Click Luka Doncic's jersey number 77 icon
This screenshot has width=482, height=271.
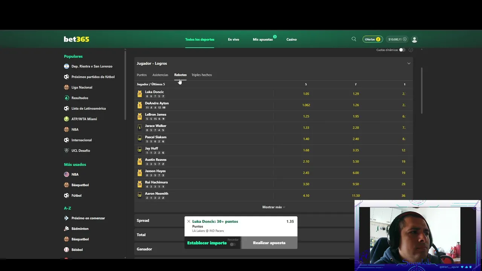point(140,94)
